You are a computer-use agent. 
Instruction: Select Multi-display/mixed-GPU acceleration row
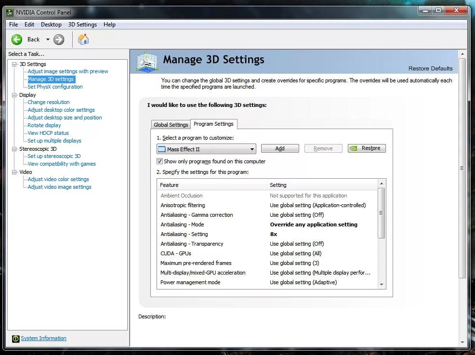267,273
